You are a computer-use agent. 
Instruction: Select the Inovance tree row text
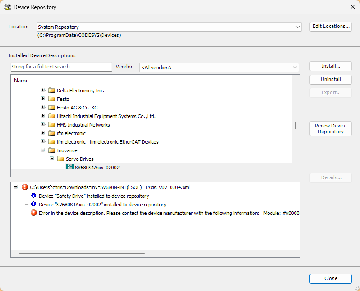click(67, 150)
